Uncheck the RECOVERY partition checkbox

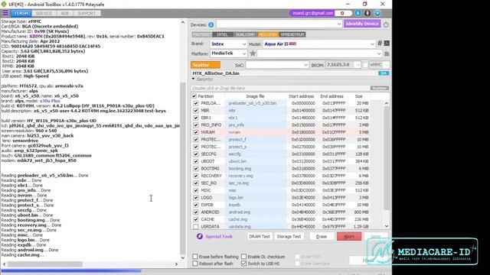pyautogui.click(x=196, y=176)
